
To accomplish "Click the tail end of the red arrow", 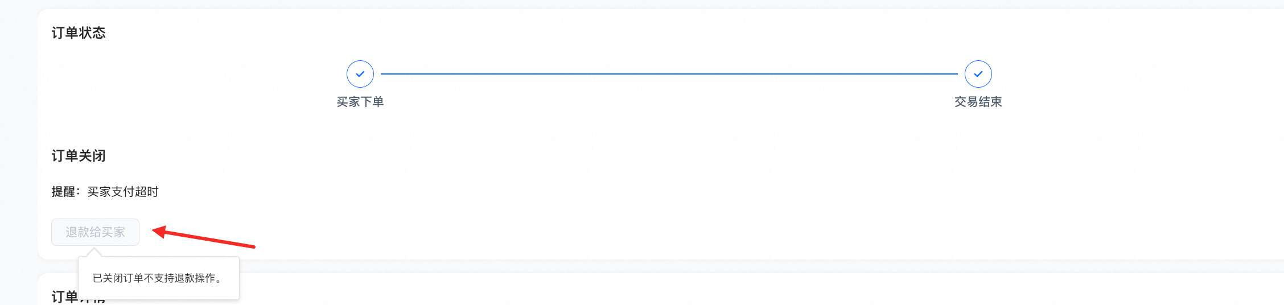I will [x=253, y=246].
